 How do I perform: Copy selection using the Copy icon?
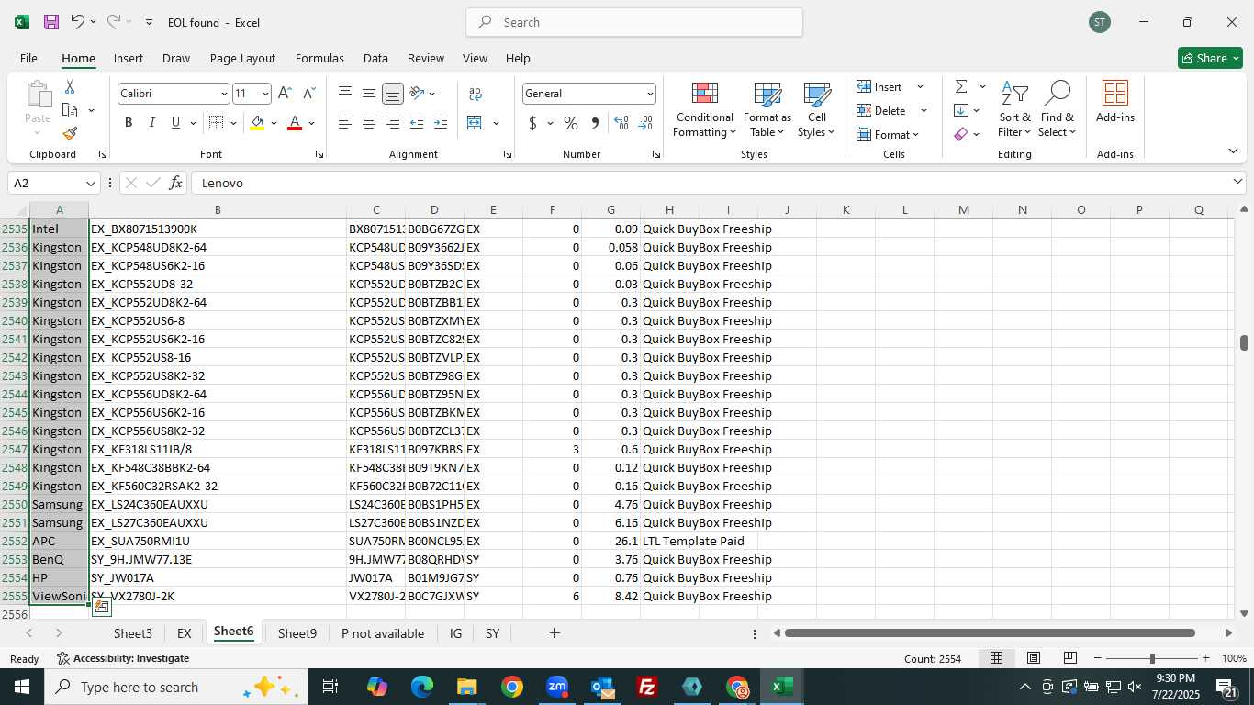point(70,110)
